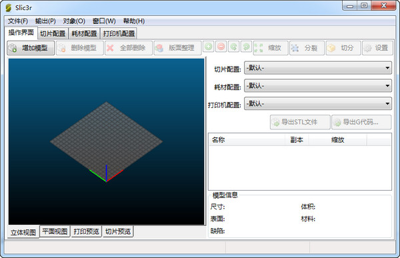Click the 缩放 column header in list
The height and width of the screenshot is (258, 400).
click(338, 140)
